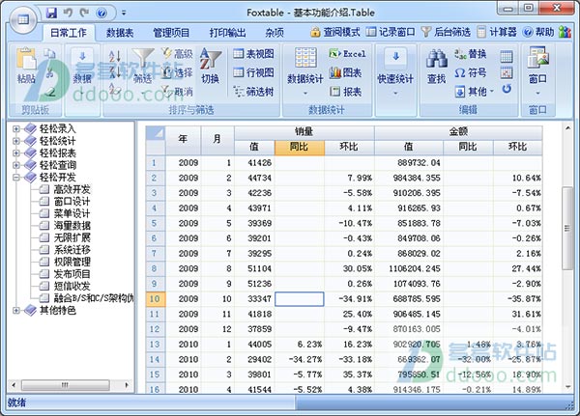Sort ascending with the A-Z arrow icon
580x416 pixels.
point(115,57)
